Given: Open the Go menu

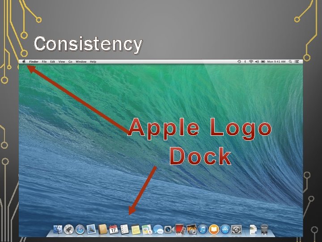Looking at the screenshot, I should (x=70, y=61).
